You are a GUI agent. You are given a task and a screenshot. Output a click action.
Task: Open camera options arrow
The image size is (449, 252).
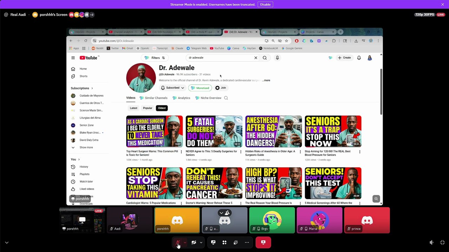[201, 242]
